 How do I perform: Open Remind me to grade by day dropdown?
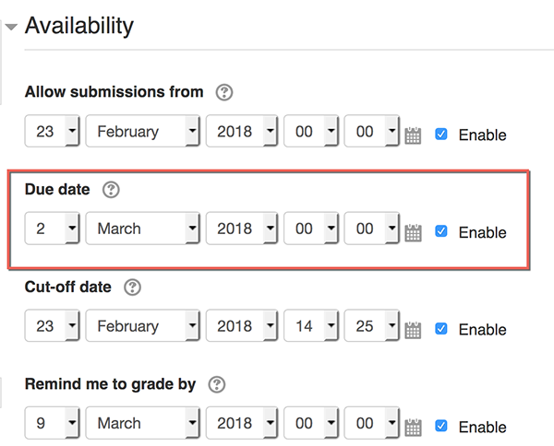pyautogui.click(x=53, y=423)
